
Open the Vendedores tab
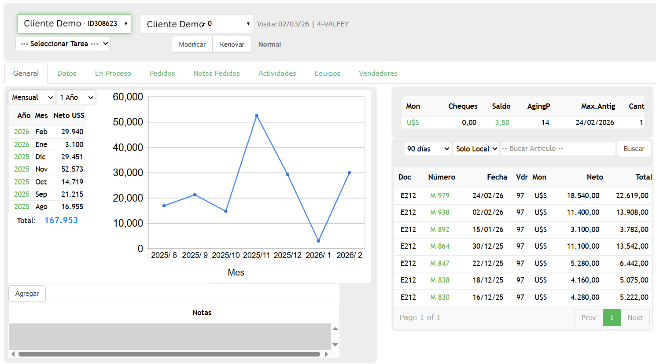[378, 73]
